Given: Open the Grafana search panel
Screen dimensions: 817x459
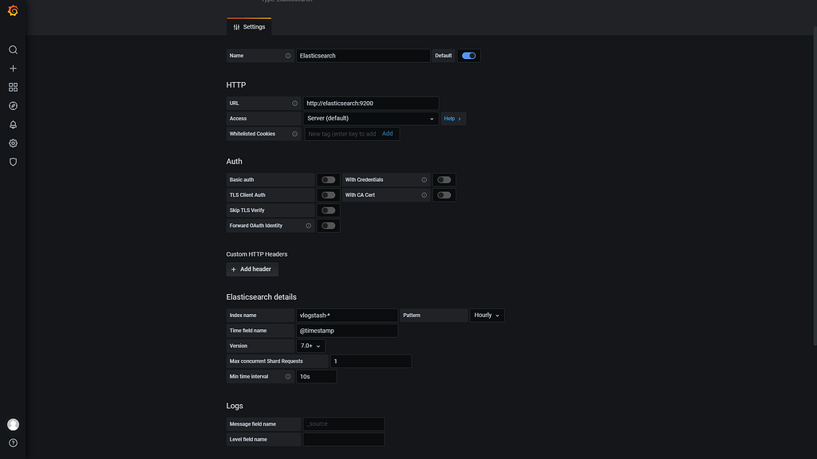Looking at the screenshot, I should tap(13, 49).
